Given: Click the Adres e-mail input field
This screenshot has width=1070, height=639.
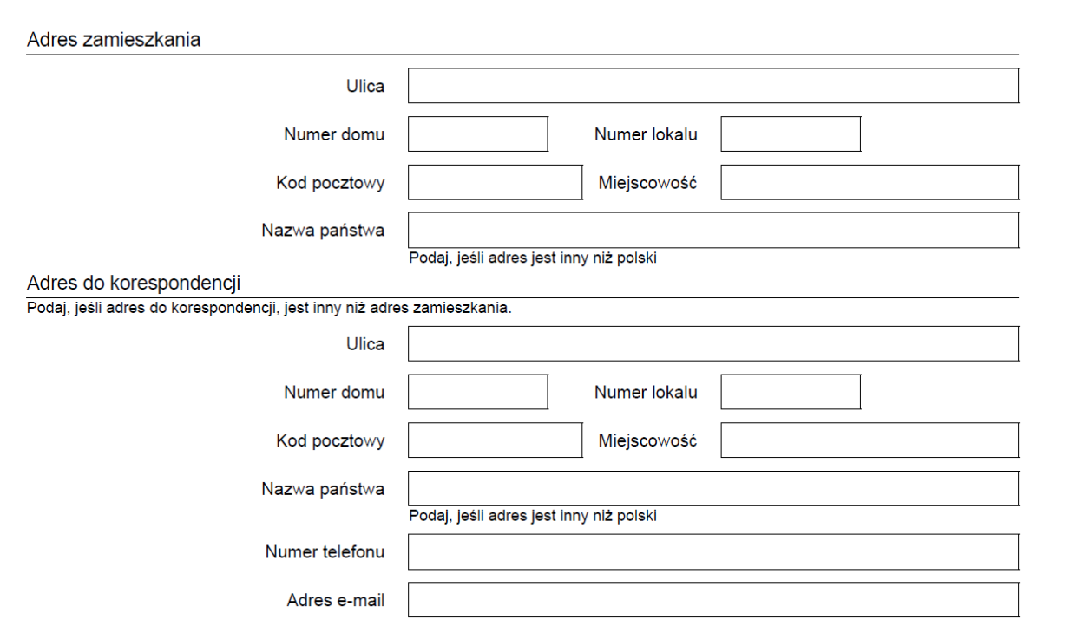Looking at the screenshot, I should [713, 600].
